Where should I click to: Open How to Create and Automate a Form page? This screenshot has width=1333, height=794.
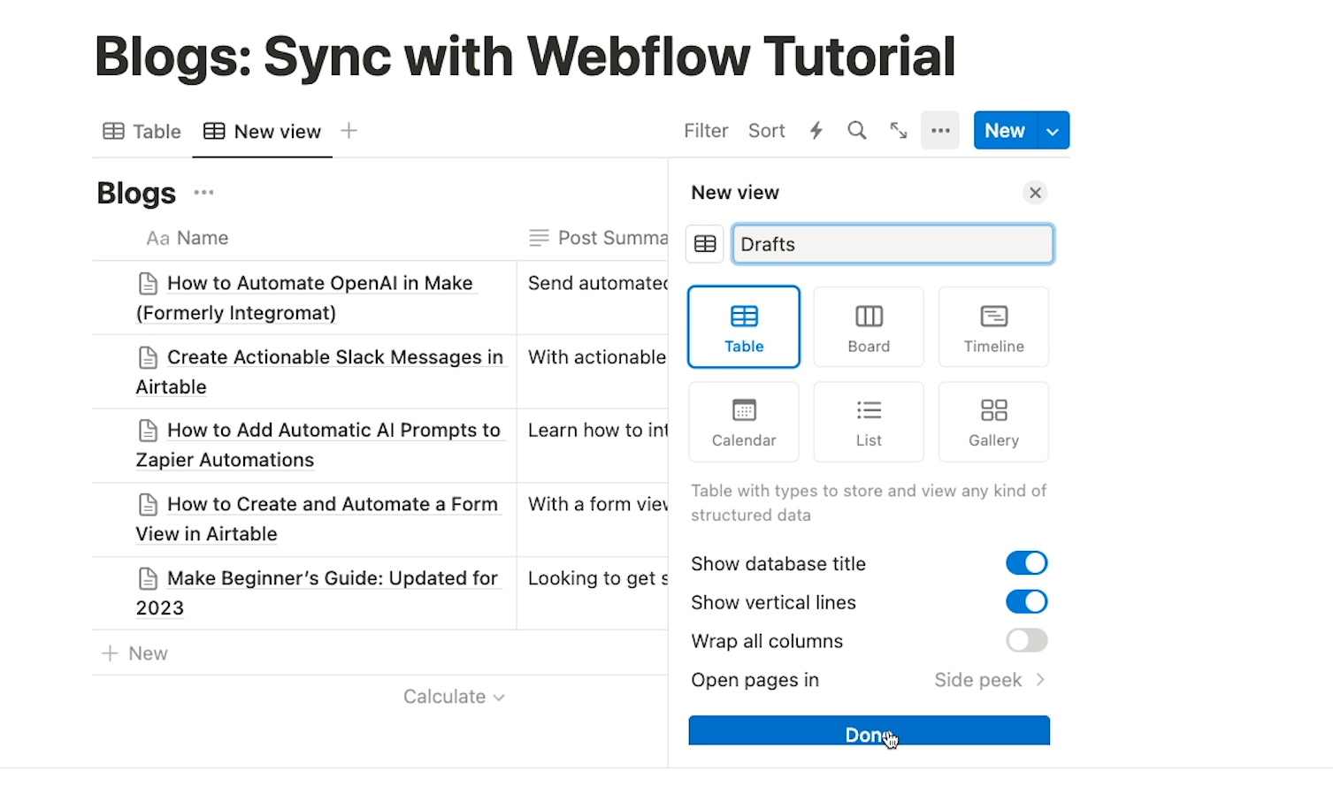tap(317, 519)
